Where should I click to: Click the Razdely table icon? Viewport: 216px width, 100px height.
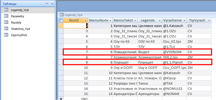point(6,22)
